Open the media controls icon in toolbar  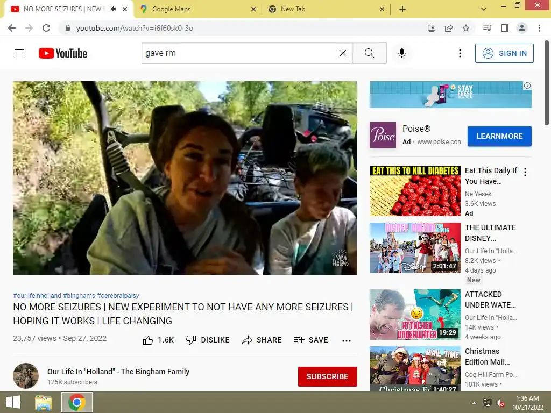click(x=487, y=28)
